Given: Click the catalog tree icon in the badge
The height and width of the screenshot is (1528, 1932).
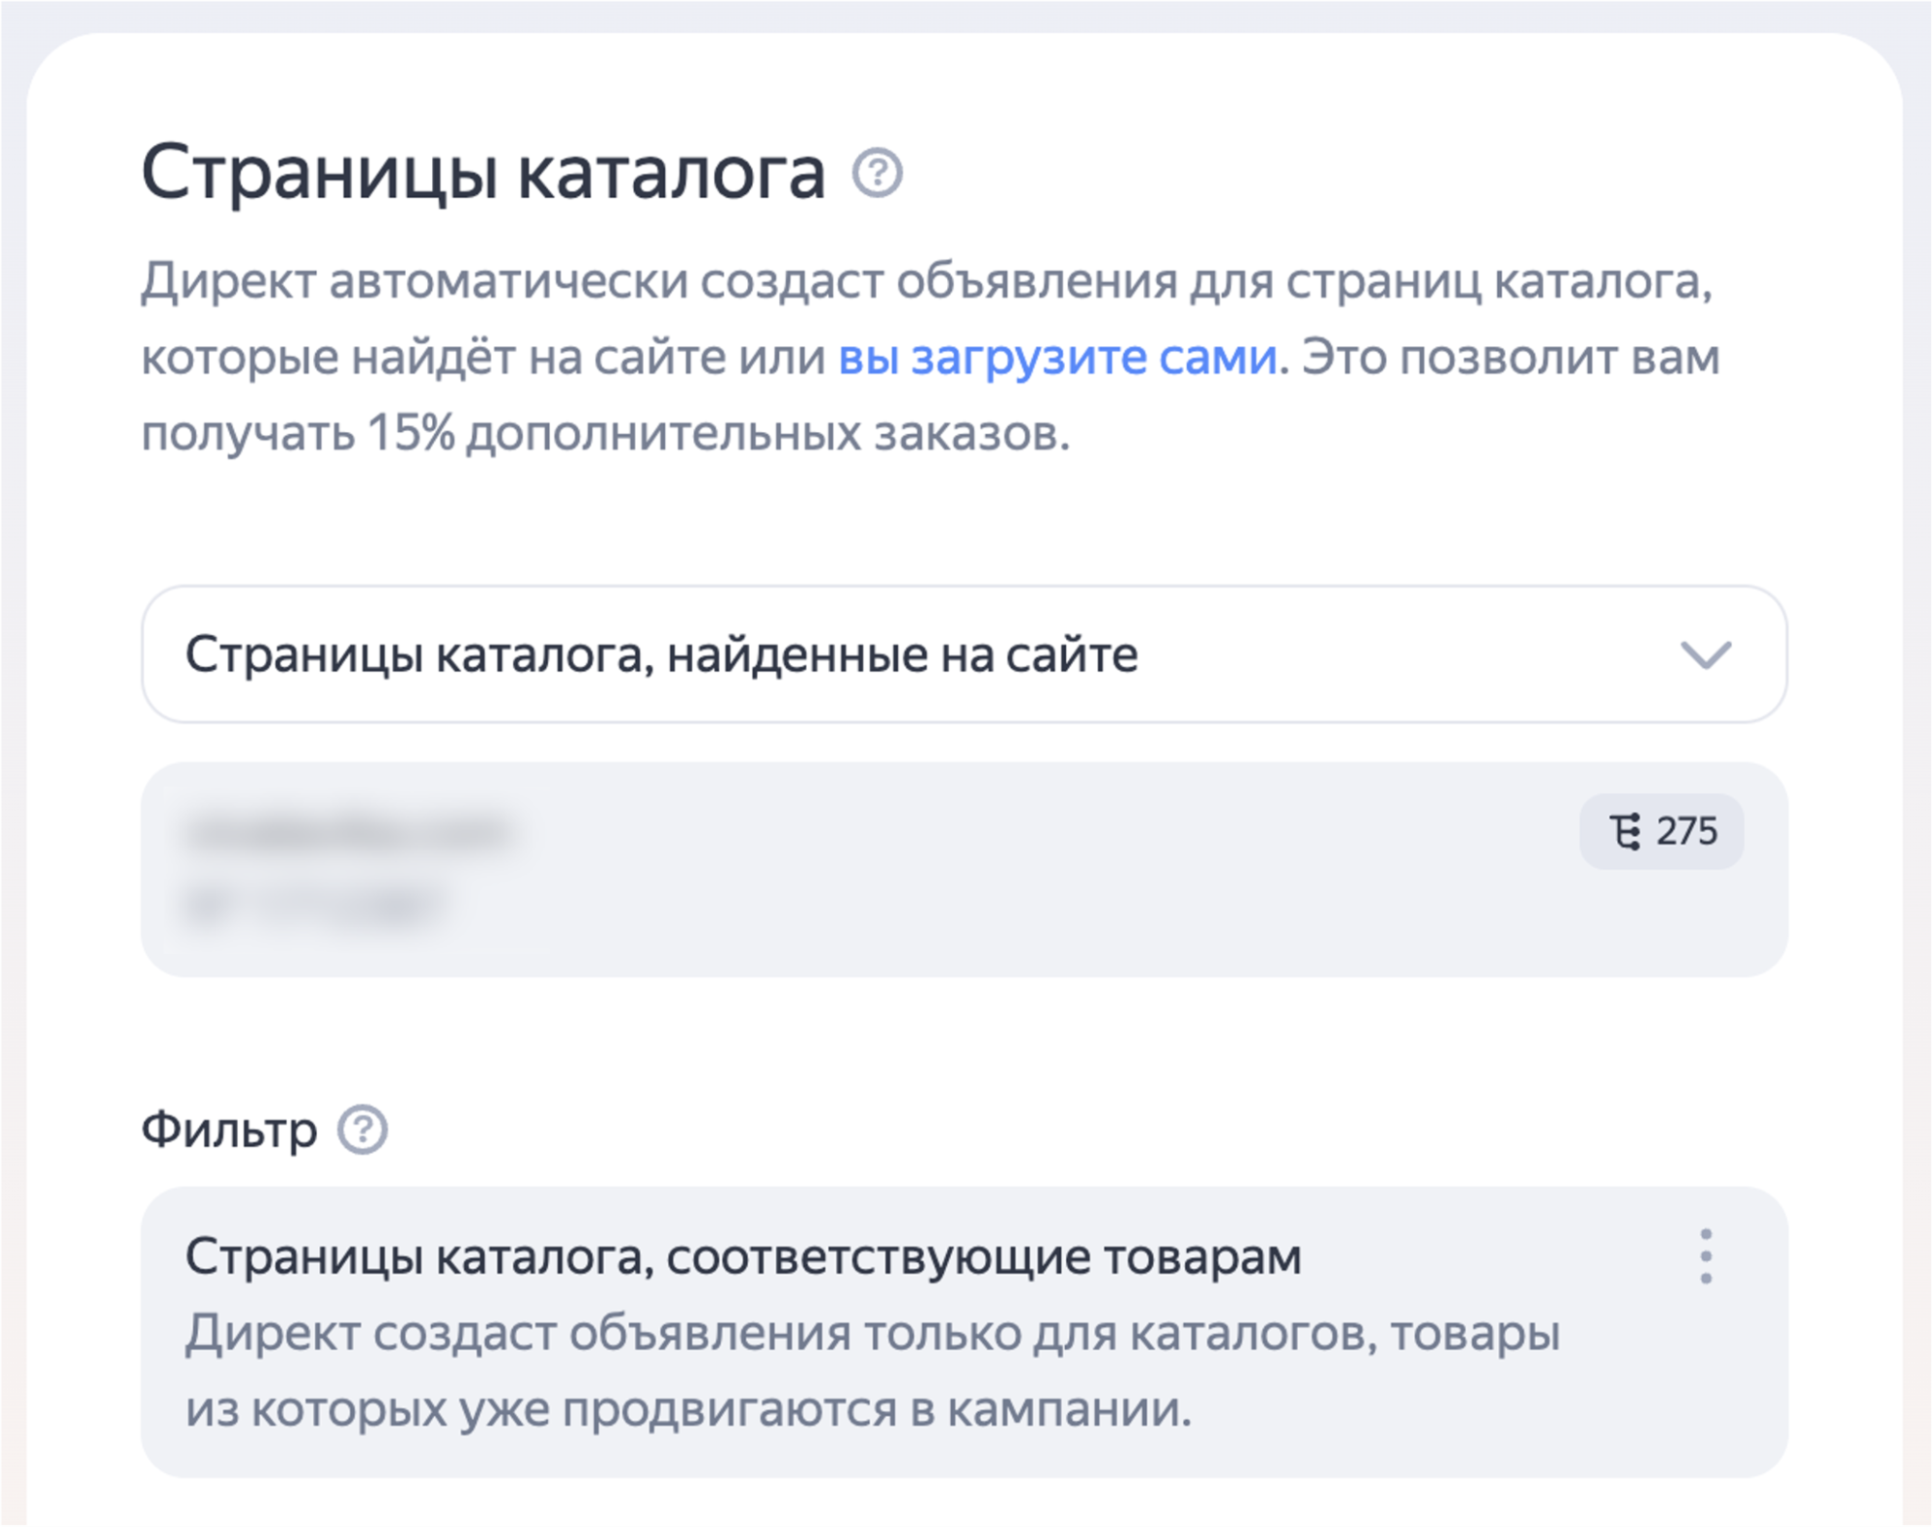Looking at the screenshot, I should (x=1625, y=832).
